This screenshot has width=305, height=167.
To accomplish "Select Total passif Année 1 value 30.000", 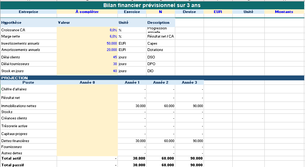I will click(132, 165).
